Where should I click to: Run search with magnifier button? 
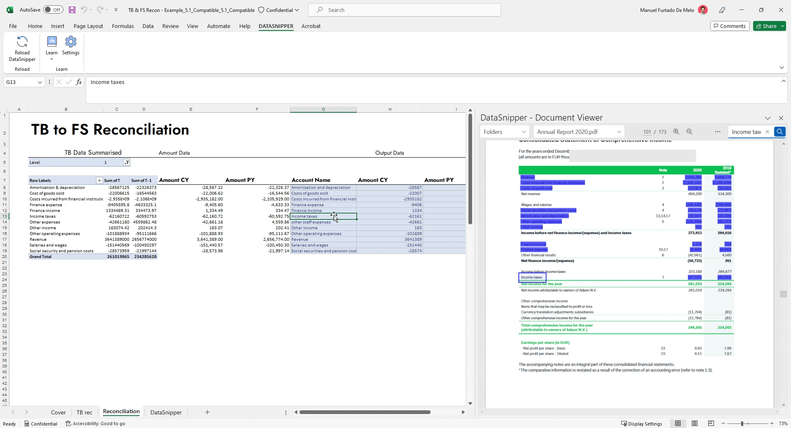pyautogui.click(x=779, y=132)
